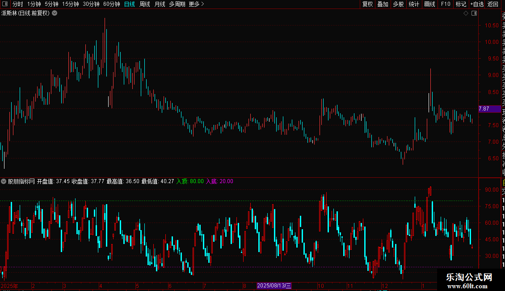Add stock via +自选 button
Screen dimensions: 505x291
(477, 4)
